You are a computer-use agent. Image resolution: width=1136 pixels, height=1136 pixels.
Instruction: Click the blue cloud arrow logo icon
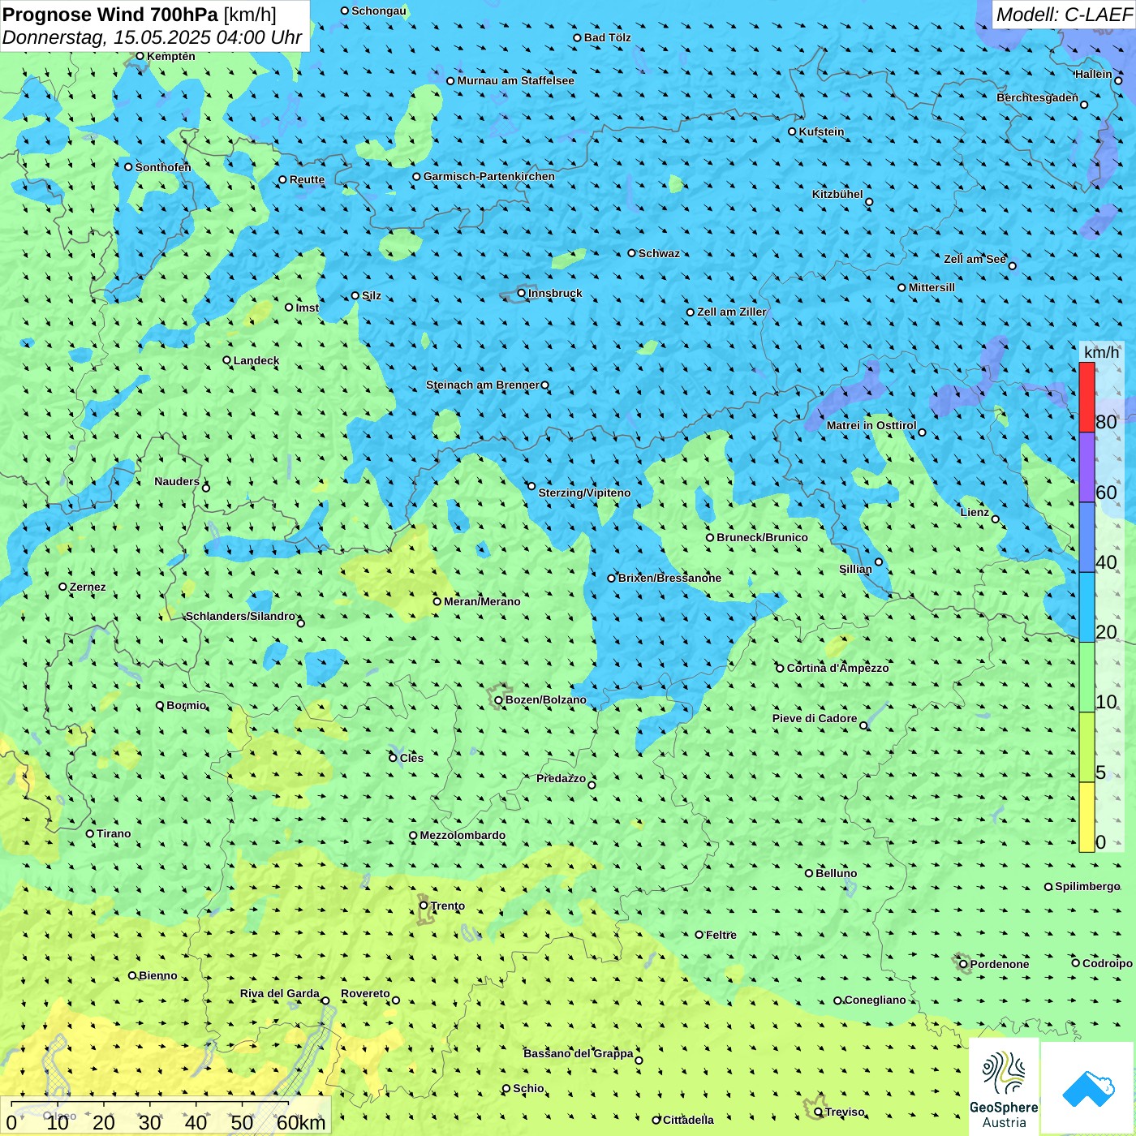click(1088, 1088)
